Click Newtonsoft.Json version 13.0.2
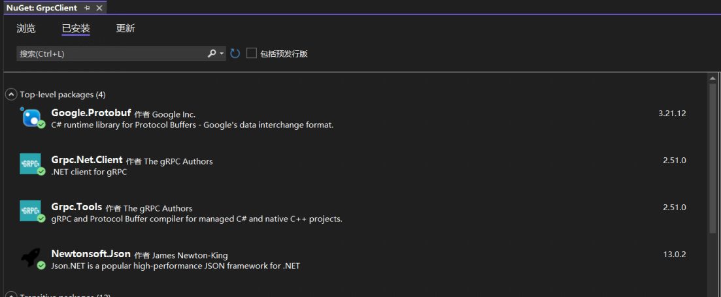 pos(674,254)
